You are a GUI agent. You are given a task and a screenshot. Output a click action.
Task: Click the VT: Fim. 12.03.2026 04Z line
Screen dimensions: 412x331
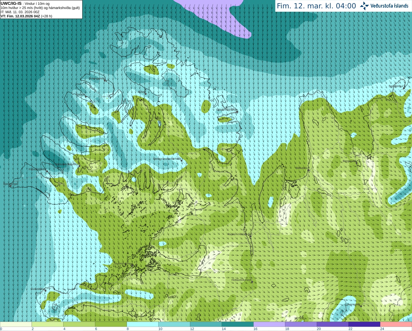26,16
